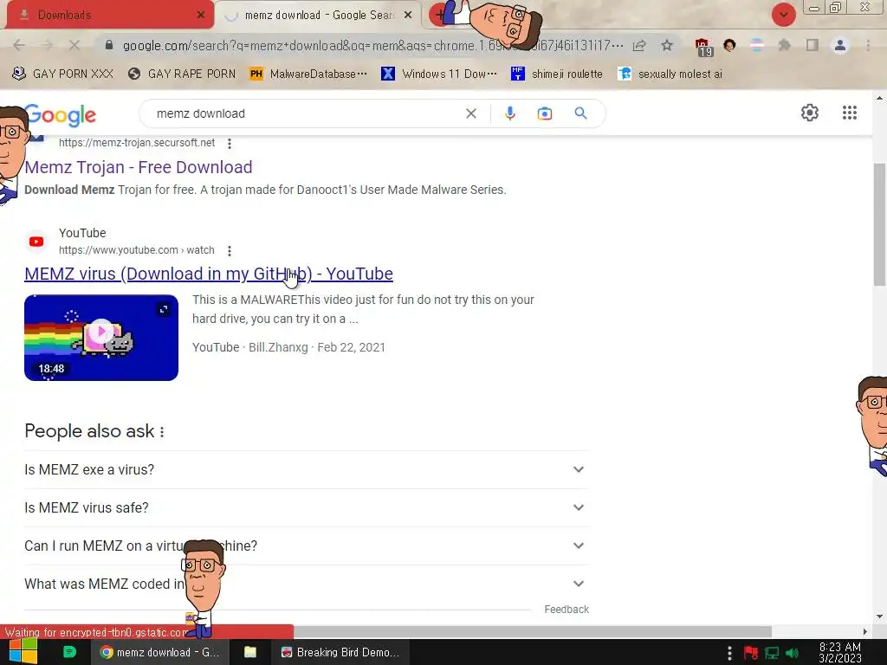Click the vertical page scrollbar
Screen dimensions: 887x665
coord(879,223)
